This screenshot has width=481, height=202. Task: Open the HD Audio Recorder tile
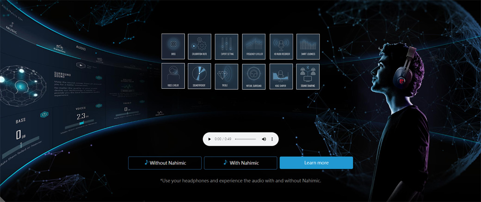(x=281, y=47)
